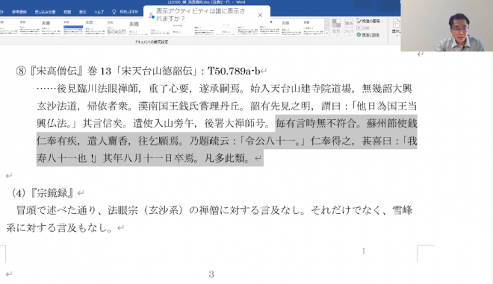The height and width of the screenshot is (284, 493).
Task: Open the 参考資料 (References) ribbon tab
Action: (x=19, y=12)
